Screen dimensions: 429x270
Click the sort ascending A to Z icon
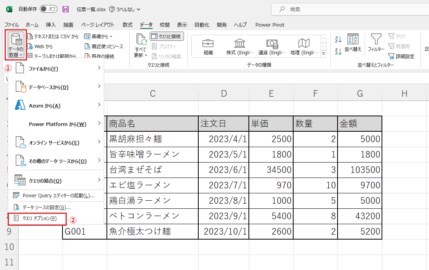338,39
